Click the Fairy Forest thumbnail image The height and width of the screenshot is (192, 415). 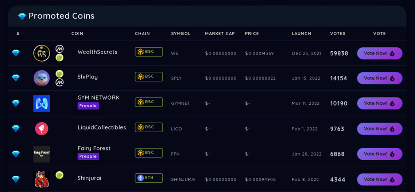tap(42, 154)
